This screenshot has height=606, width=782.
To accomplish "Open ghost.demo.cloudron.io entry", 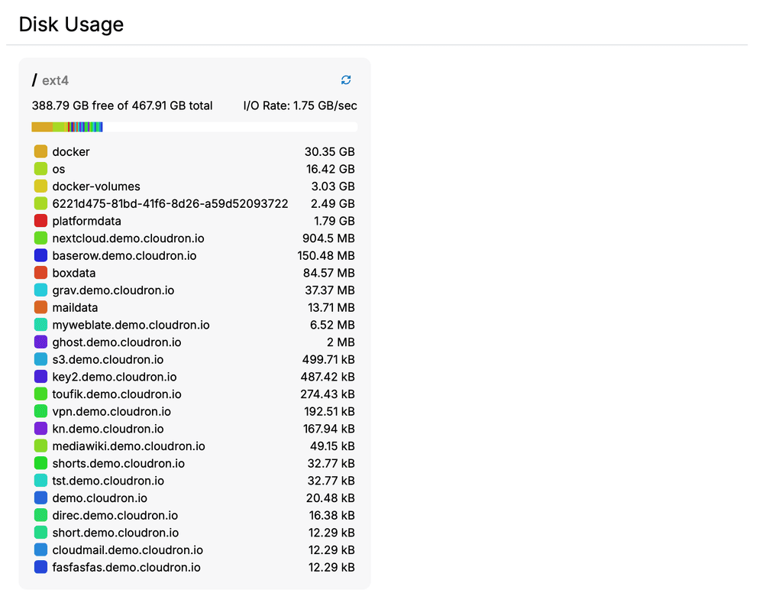I will 116,342.
